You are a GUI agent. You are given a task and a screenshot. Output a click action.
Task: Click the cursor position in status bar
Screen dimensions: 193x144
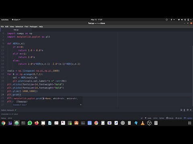coord(10,118)
